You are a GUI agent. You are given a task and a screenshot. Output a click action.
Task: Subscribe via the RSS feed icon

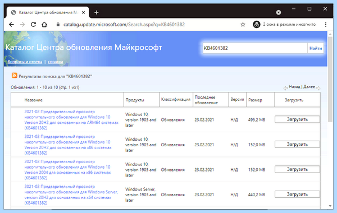[15, 76]
